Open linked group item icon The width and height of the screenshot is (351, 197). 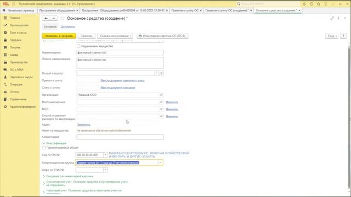[x=161, y=73]
